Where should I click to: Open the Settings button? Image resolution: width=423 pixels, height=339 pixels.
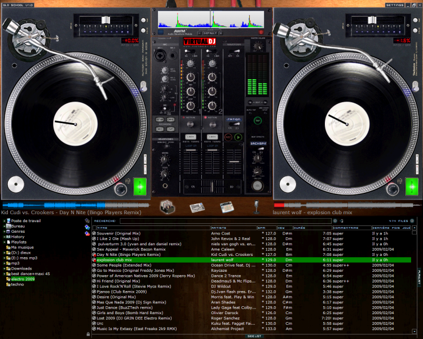tap(394, 5)
